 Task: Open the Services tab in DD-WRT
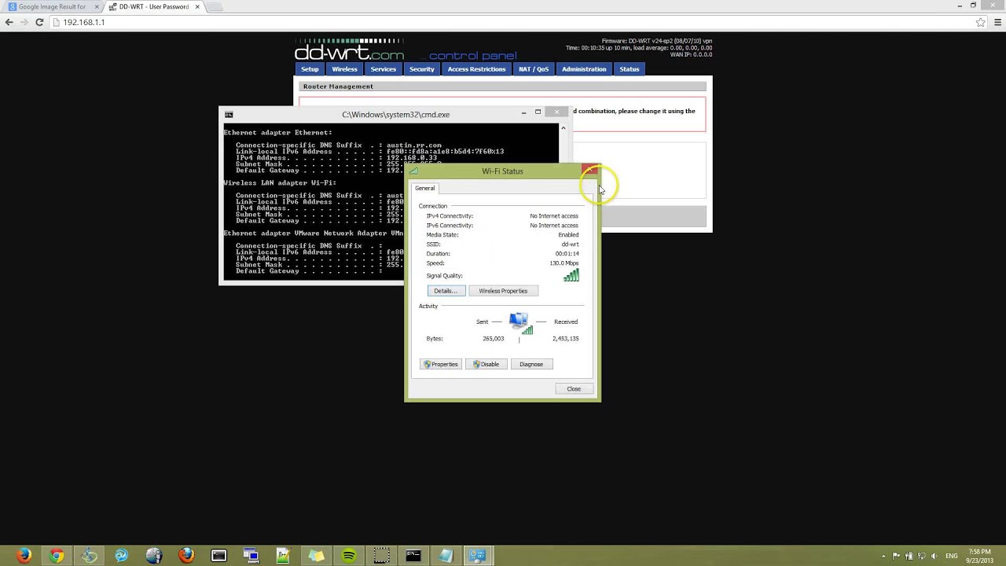click(384, 69)
